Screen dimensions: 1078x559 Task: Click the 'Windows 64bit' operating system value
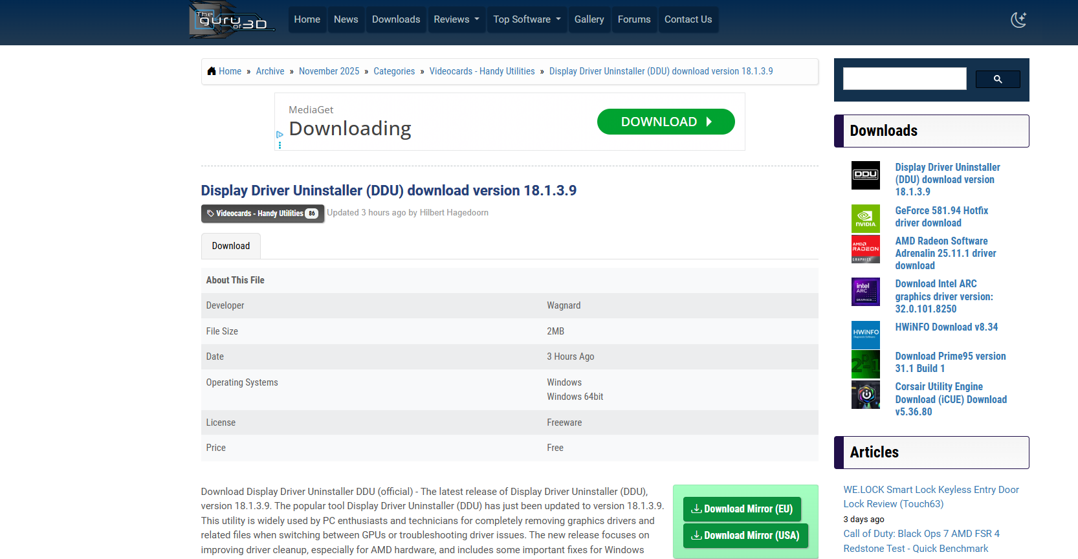pyautogui.click(x=575, y=397)
